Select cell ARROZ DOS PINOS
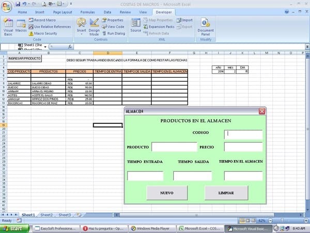Screen dimensions: 310x233 [48, 99]
